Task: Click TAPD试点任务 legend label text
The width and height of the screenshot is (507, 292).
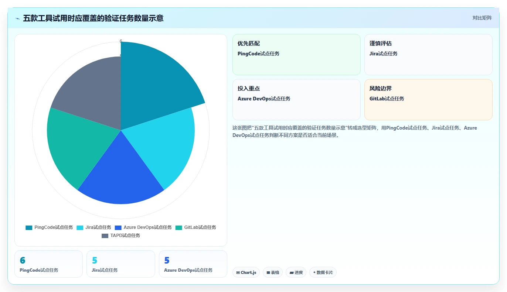Action: pyautogui.click(x=125, y=236)
